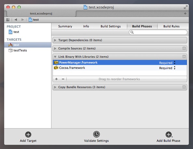
Task: Add a framework with the plus button
Action: (56, 79)
